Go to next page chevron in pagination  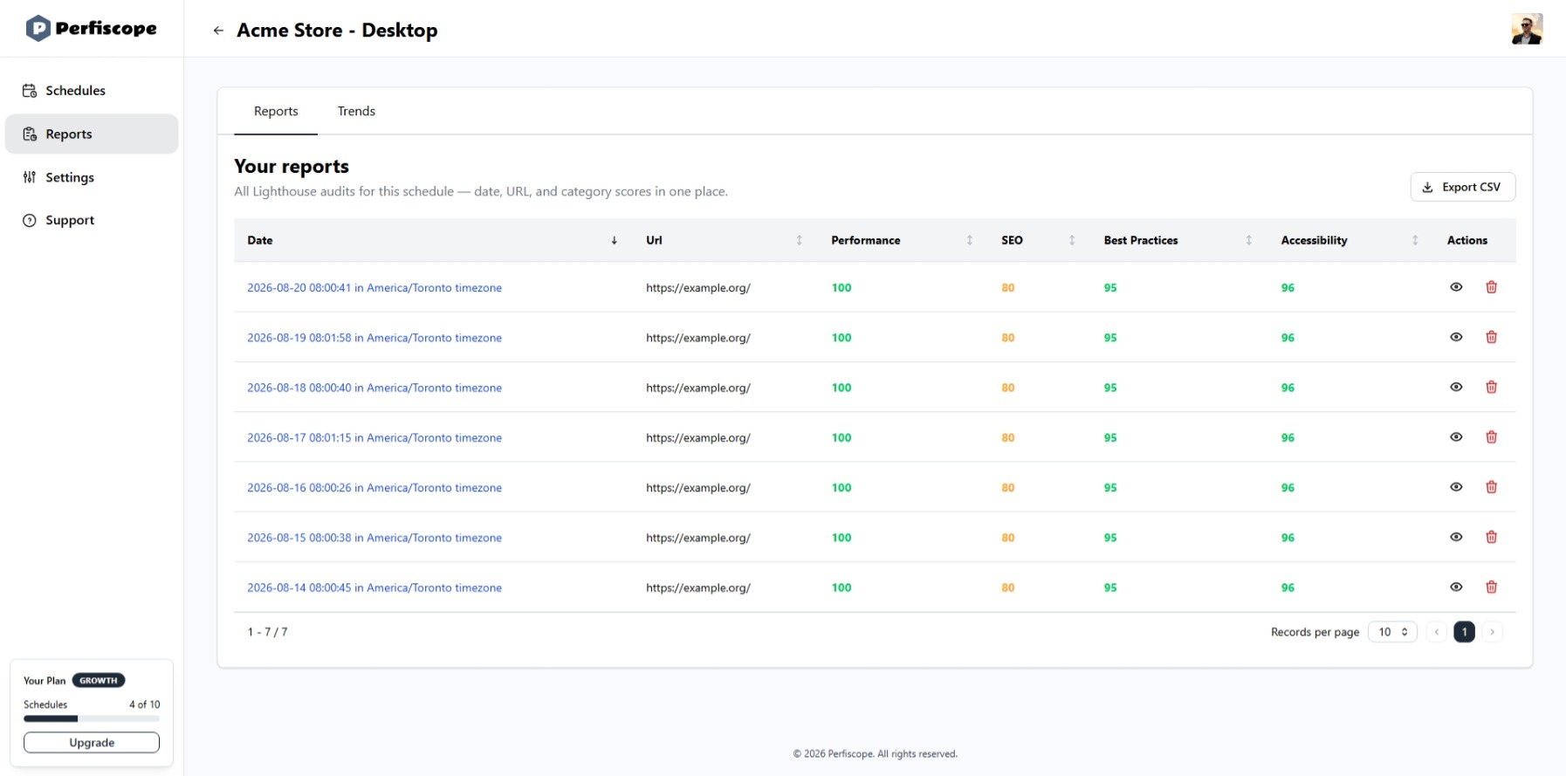[1492, 632]
